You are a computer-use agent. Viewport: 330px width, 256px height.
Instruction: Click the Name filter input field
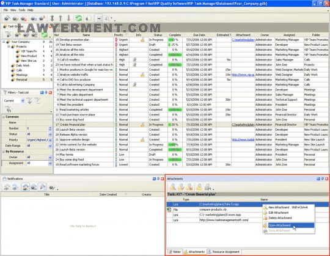point(39,122)
